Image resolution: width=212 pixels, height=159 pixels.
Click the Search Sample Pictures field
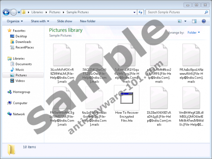pyautogui.click(x=174, y=12)
